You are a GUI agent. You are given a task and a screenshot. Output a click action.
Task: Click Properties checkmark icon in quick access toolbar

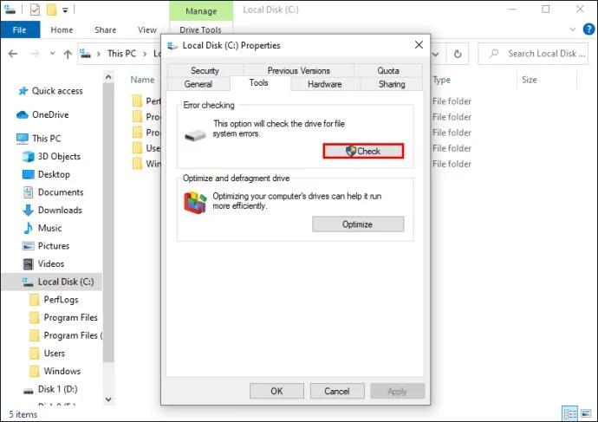(35, 10)
